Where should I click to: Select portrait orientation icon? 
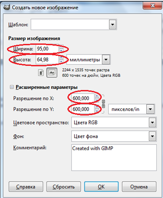pos(41,73)
